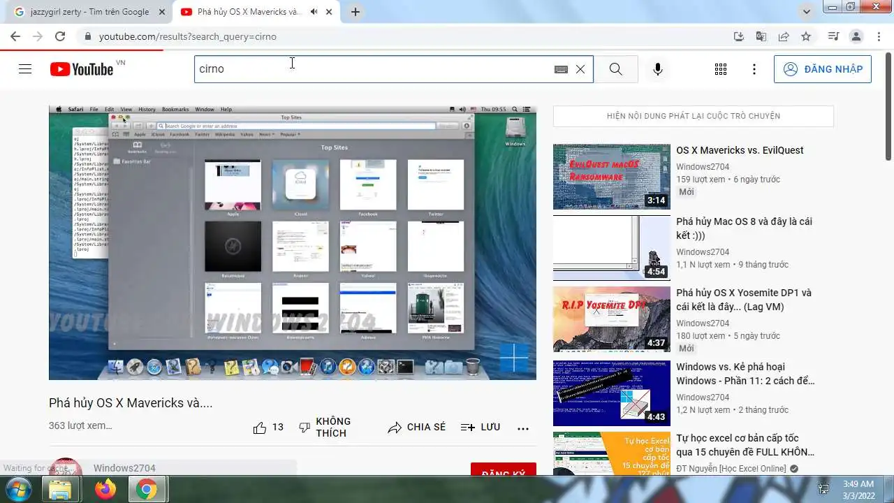Open title OS X Mavericks vs. EvilQuest

point(740,150)
